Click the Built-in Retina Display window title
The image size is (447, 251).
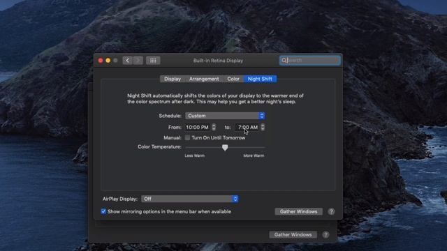click(x=218, y=61)
